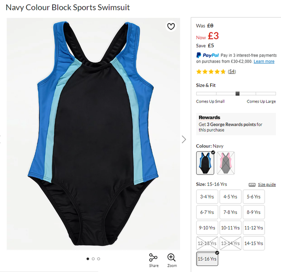Select the third image carousel dot
The width and height of the screenshot is (281, 272).
[x=98, y=259]
